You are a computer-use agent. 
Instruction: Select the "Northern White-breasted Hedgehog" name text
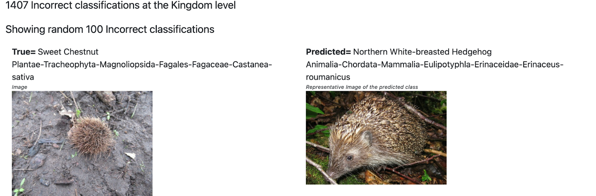click(x=422, y=52)
